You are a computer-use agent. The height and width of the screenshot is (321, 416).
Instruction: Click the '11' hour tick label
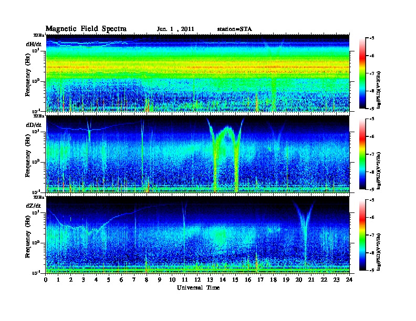(185, 280)
